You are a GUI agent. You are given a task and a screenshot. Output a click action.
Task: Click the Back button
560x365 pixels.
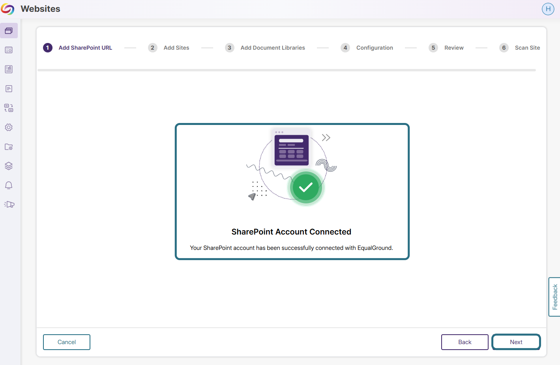click(465, 342)
